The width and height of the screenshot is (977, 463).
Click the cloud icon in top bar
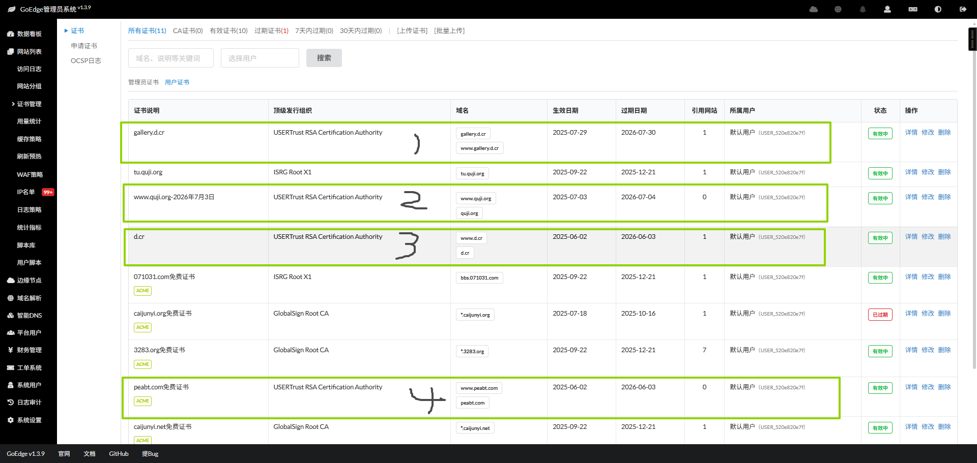pos(813,9)
